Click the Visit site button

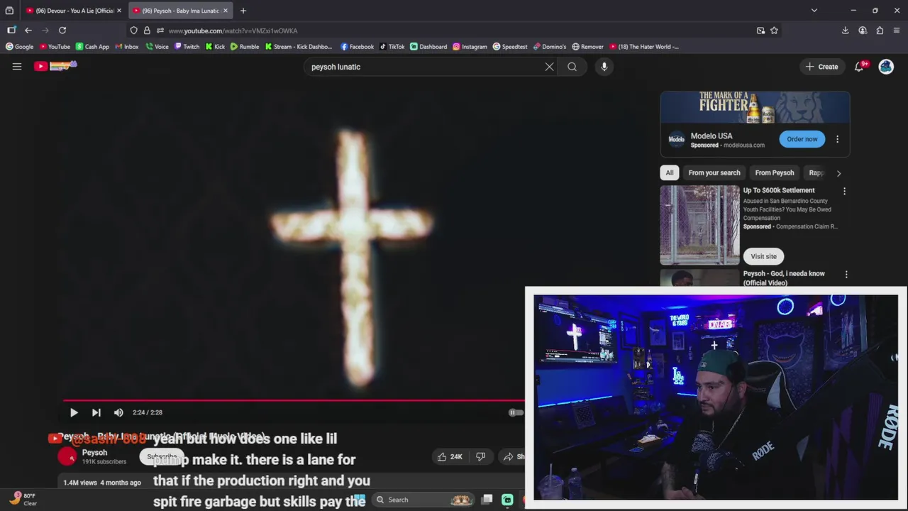pos(763,256)
